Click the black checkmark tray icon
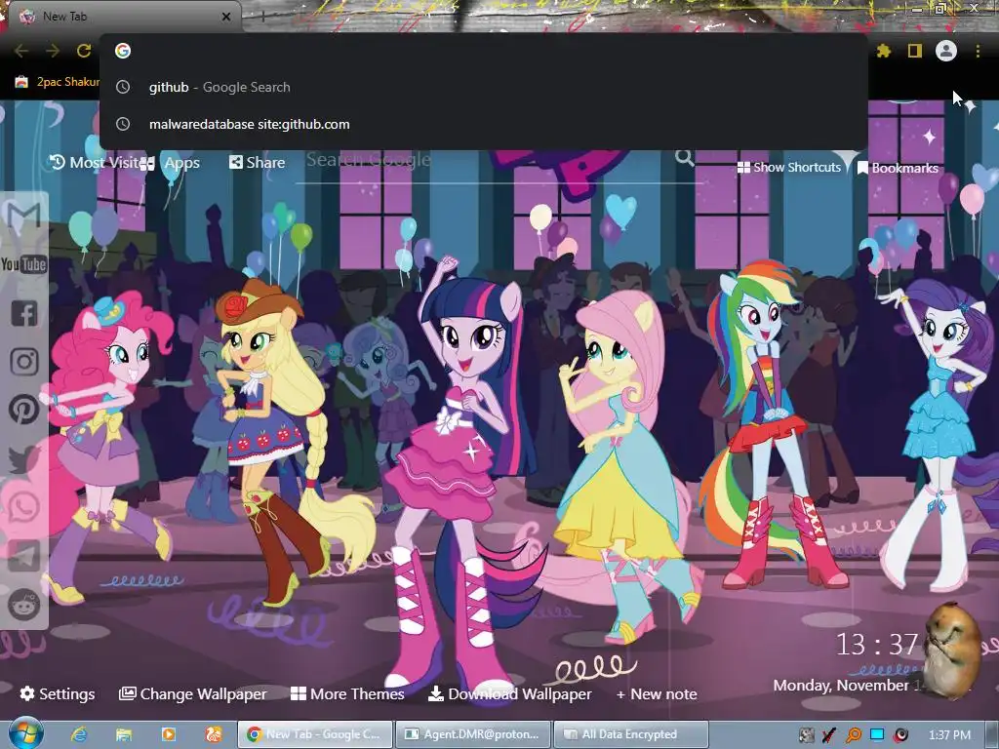This screenshot has height=749, width=999. click(829, 734)
